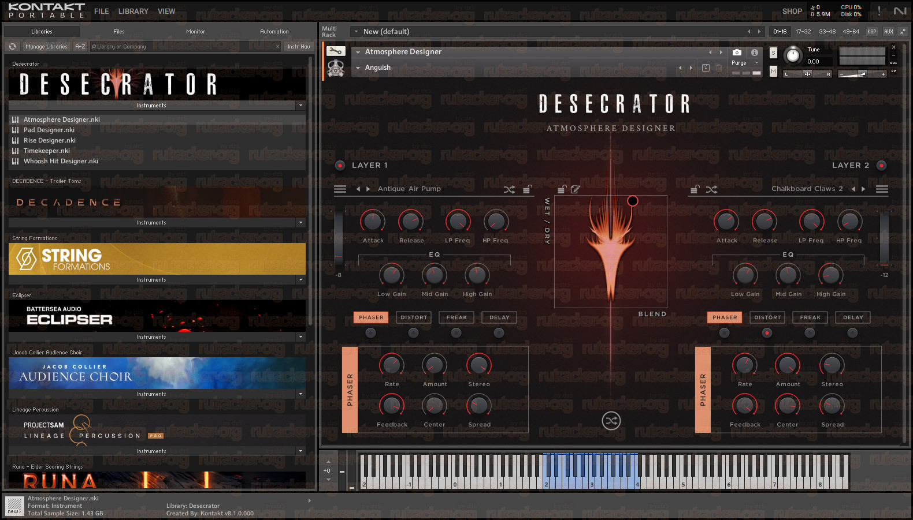Toggle Layer 1 power button
The height and width of the screenshot is (520, 913).
[340, 165]
